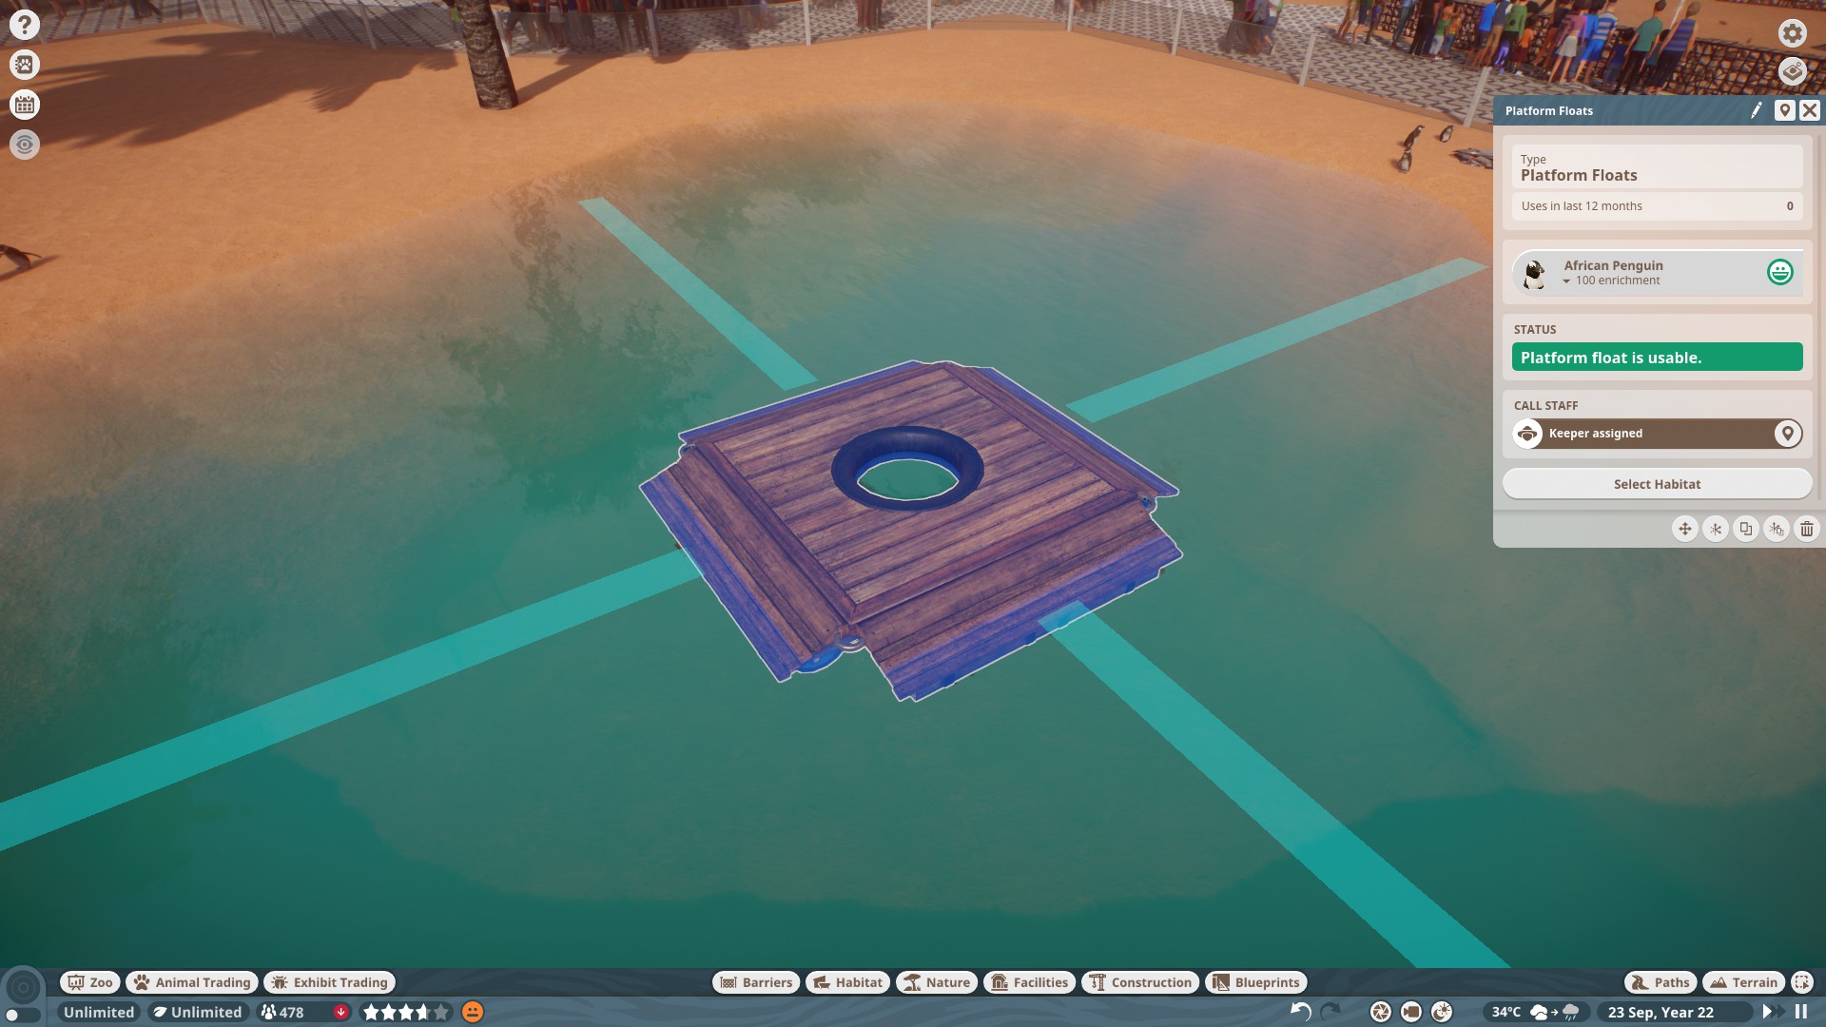This screenshot has width=1826, height=1027.
Task: Click the Uses in last 12 months row
Action: [x=1657, y=205]
